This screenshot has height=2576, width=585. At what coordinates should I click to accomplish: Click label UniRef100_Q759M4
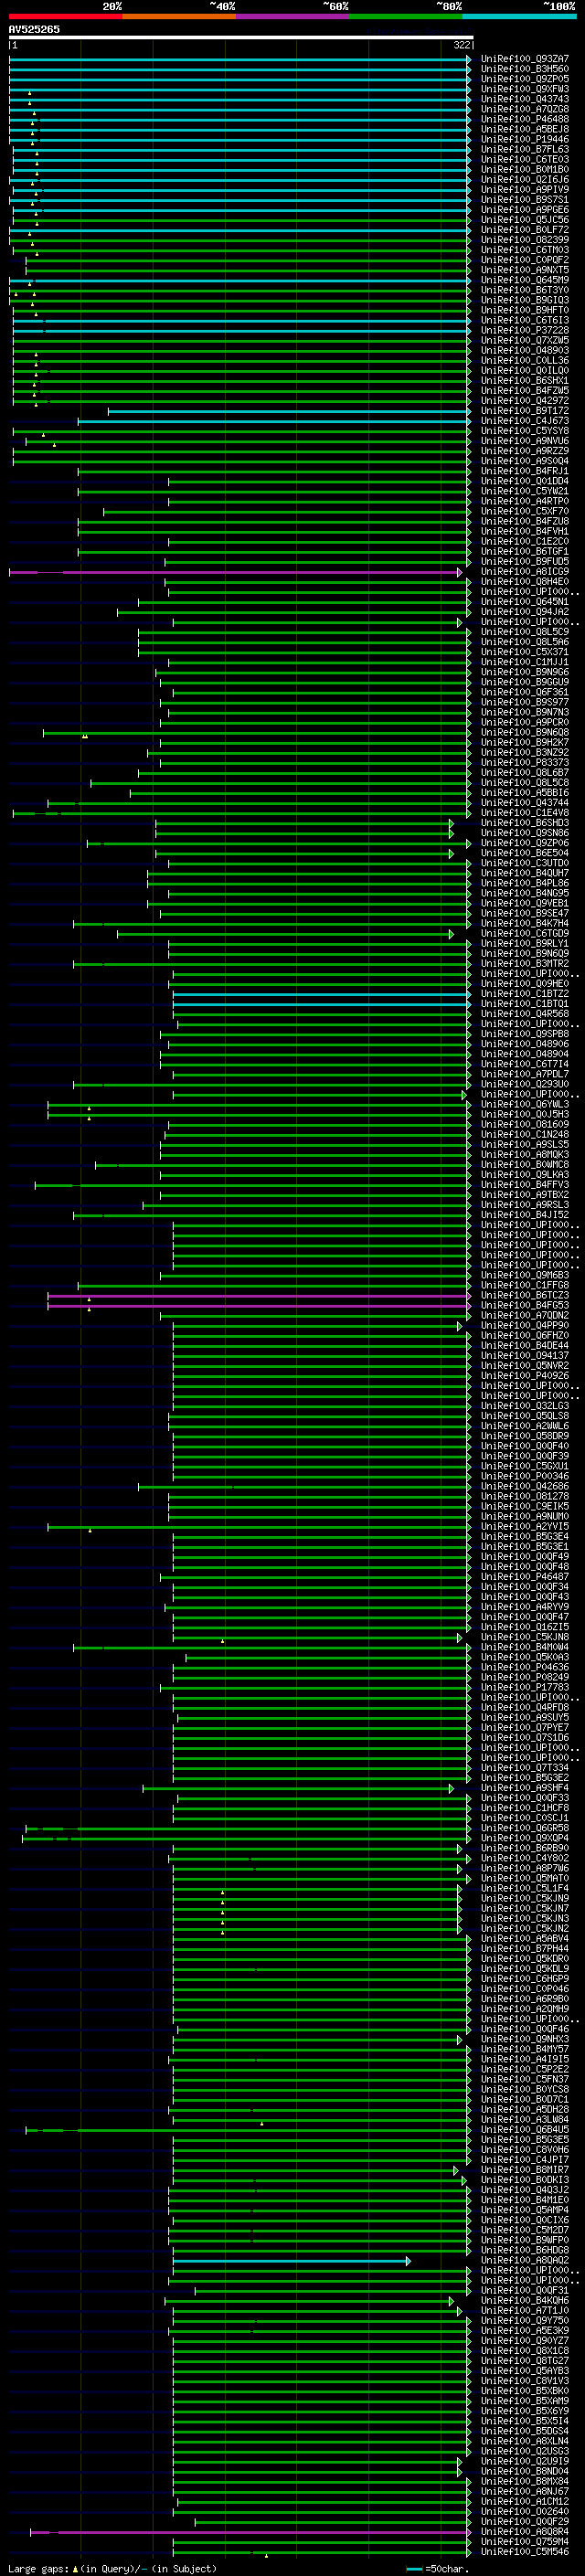[x=525, y=2541]
